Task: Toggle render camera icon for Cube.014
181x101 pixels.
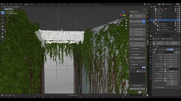Action: tap(179, 16)
